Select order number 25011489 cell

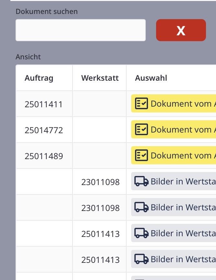[x=43, y=156]
